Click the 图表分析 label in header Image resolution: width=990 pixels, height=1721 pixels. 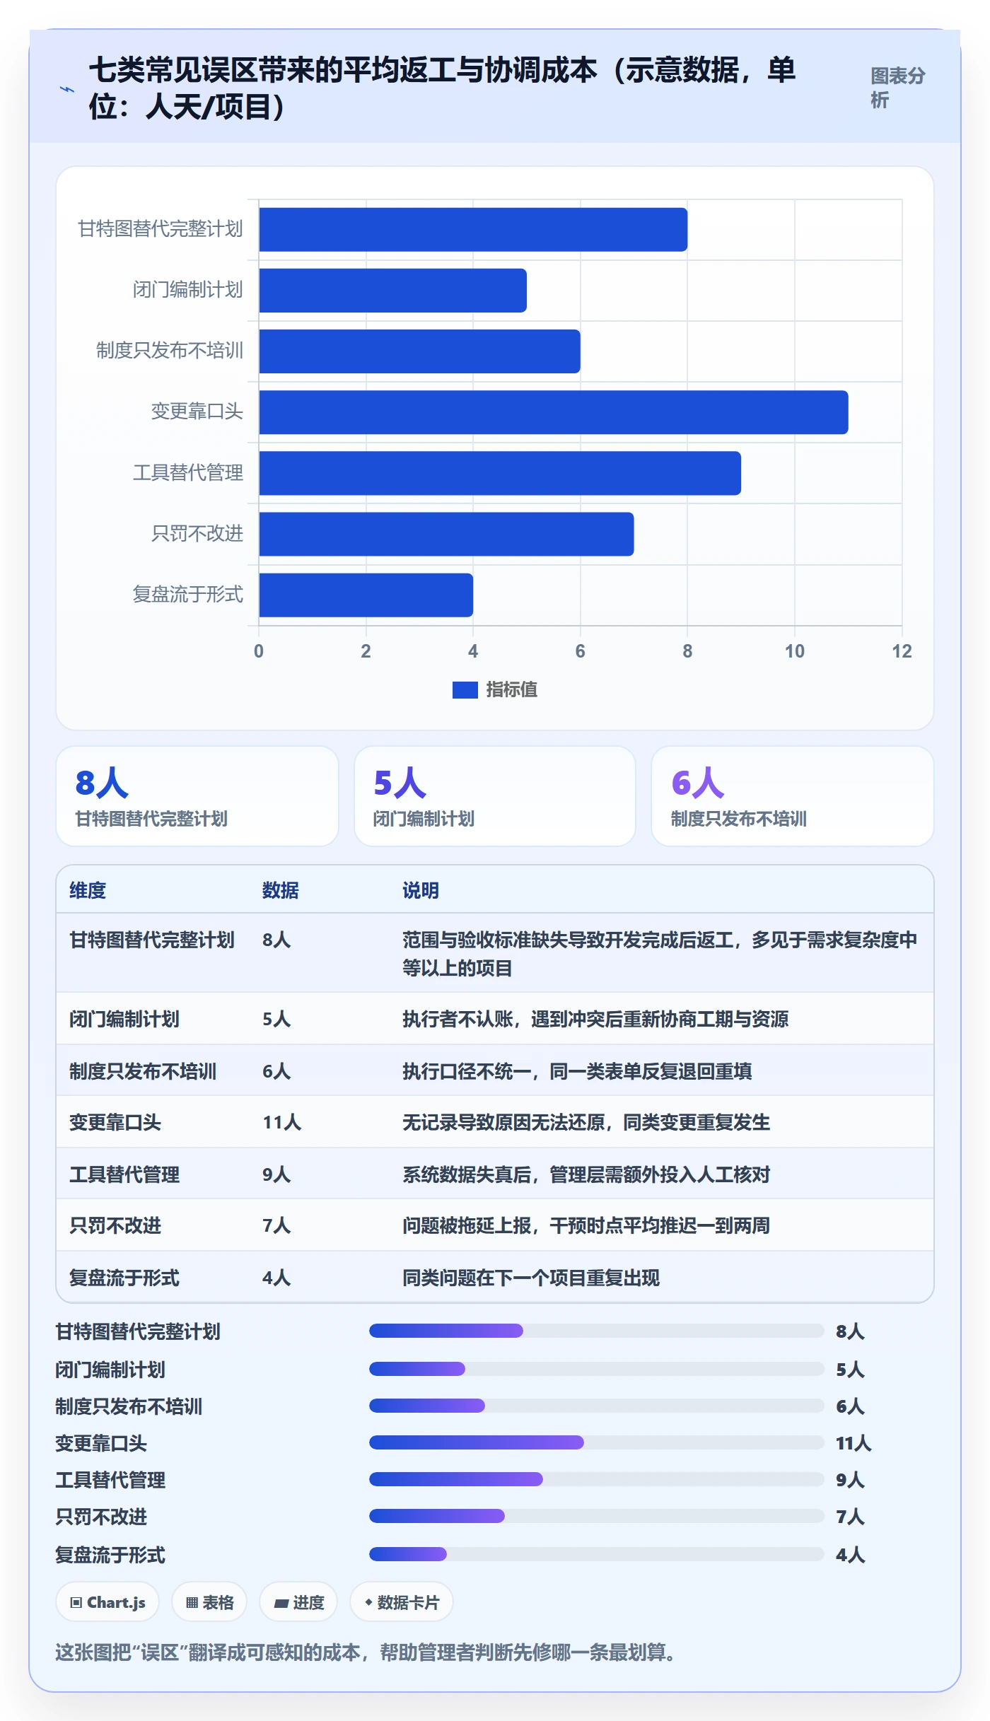(x=897, y=88)
